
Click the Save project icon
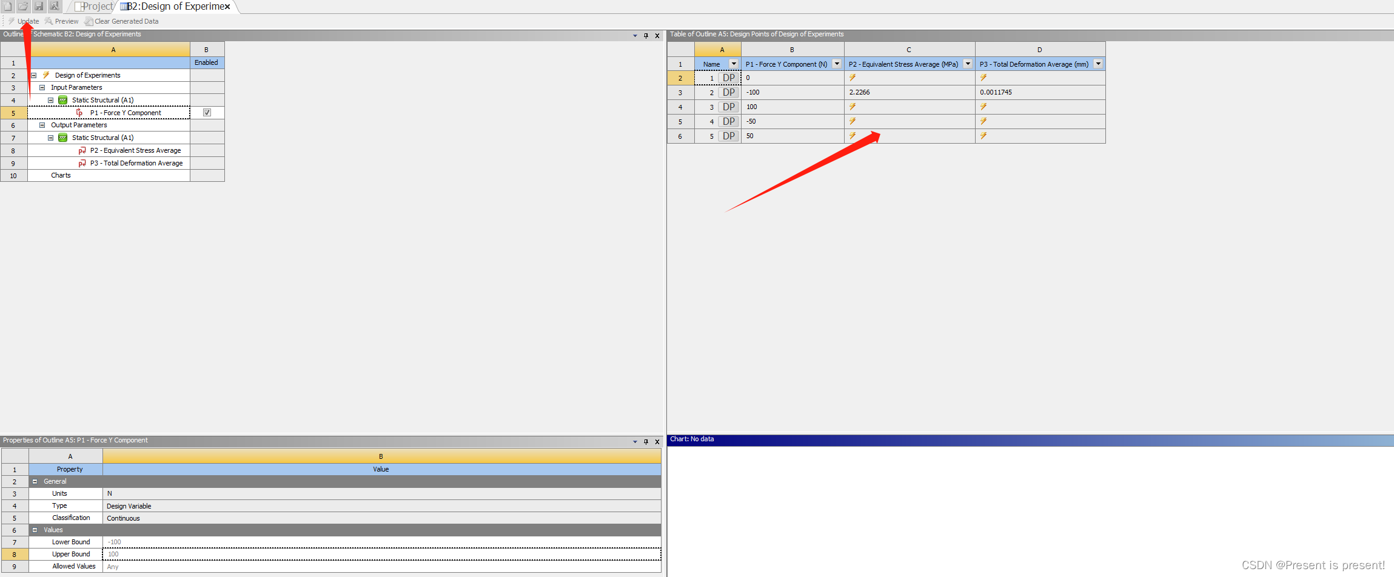pos(39,6)
